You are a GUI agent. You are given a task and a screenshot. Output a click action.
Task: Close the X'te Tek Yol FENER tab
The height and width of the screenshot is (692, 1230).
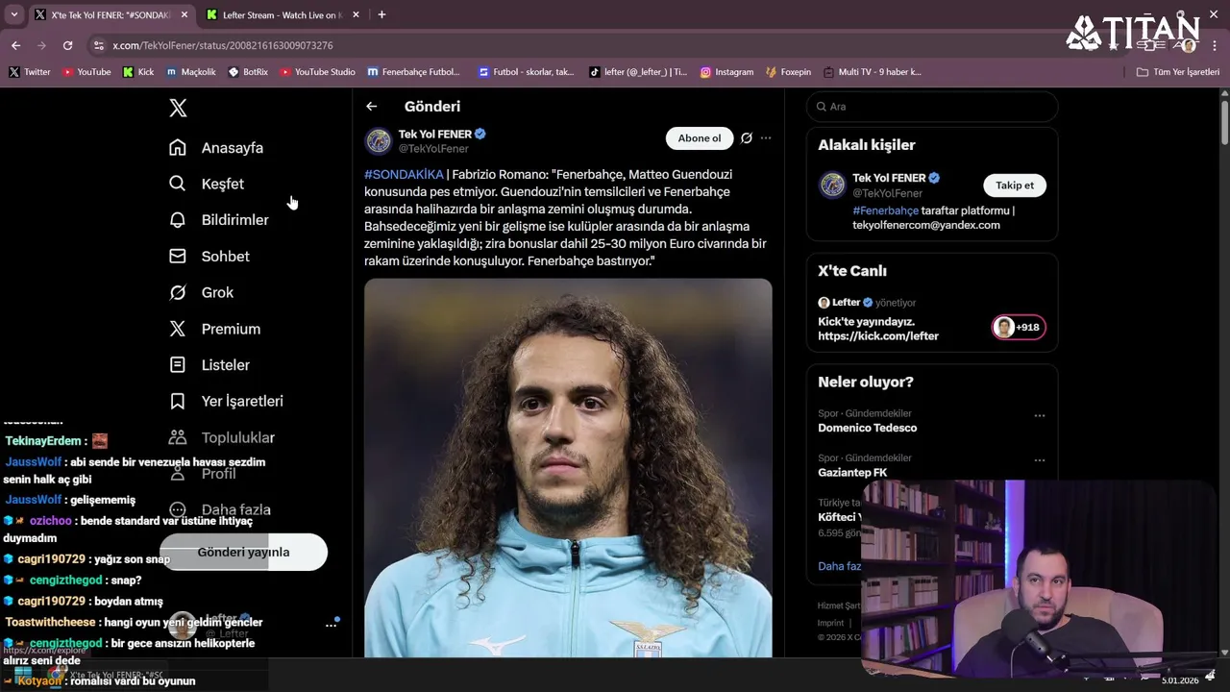(183, 15)
